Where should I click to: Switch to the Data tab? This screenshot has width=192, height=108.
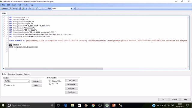click(x=4, y=74)
